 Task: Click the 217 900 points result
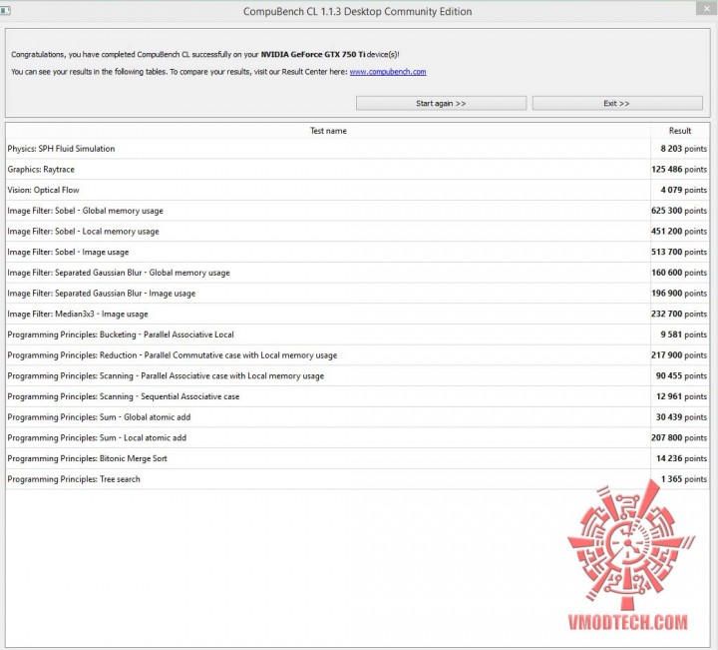coord(679,354)
